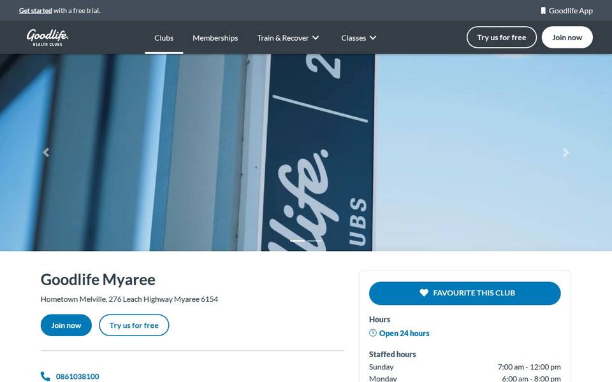Open the Memberships nav item
Image resolution: width=612 pixels, height=382 pixels.
(215, 38)
